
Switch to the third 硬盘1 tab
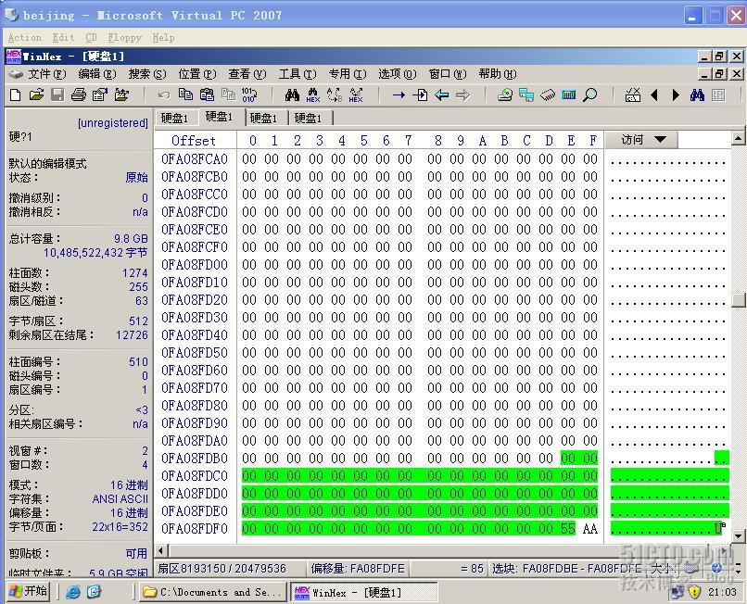(263, 118)
